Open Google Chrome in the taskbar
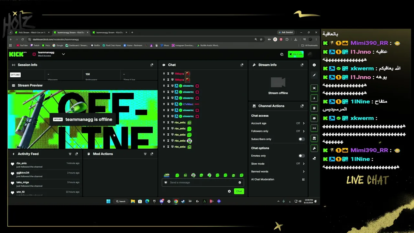Screen dimensions: 414x233 coord(176,201)
